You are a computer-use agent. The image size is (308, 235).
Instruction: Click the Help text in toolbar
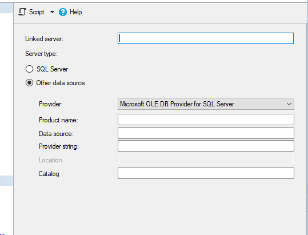click(76, 12)
